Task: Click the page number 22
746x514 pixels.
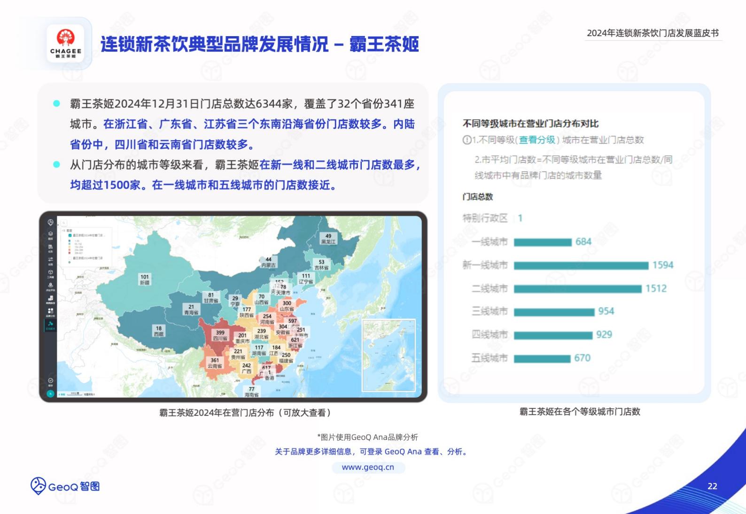Action: click(x=712, y=486)
